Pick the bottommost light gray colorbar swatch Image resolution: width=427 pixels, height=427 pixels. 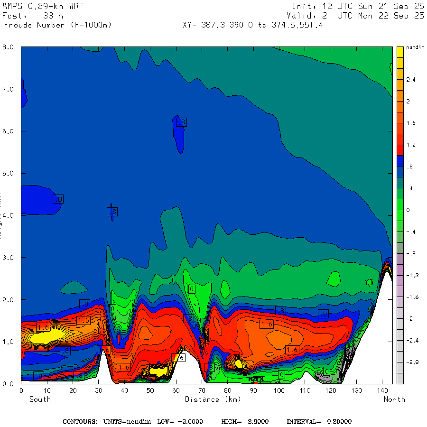(400, 379)
